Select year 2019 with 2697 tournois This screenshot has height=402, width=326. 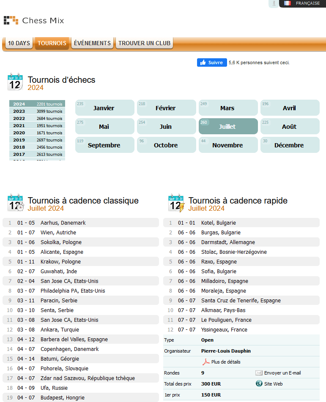coord(37,140)
